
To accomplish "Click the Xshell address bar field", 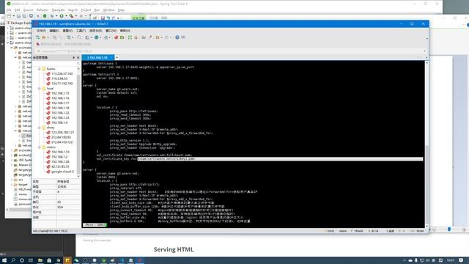I will (x=230, y=51).
